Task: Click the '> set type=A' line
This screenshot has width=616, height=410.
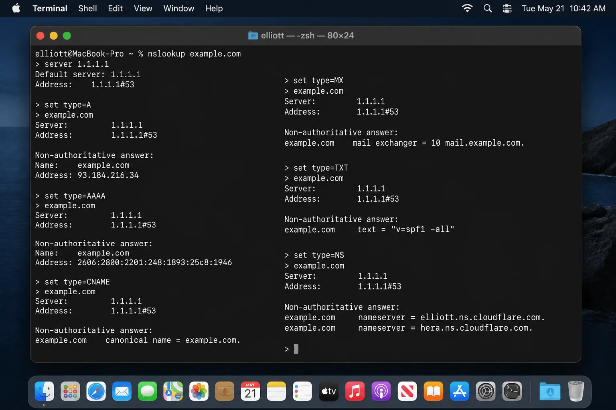Action: 63,105
